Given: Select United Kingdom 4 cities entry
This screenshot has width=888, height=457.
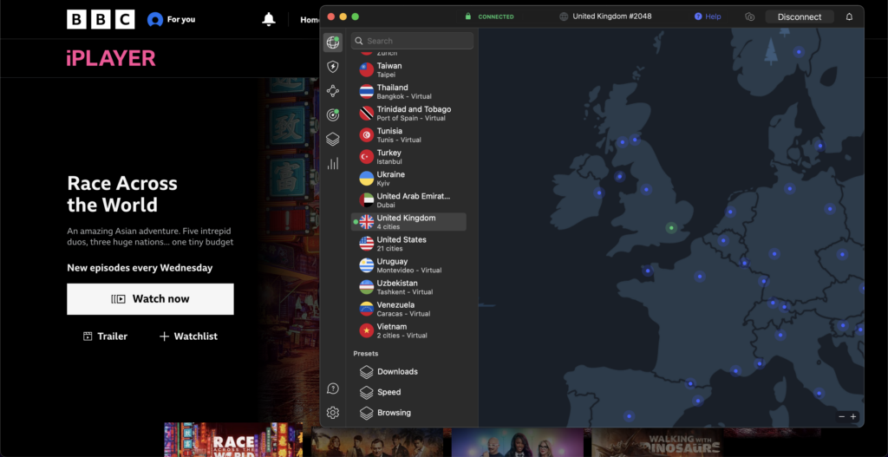Looking at the screenshot, I should 409,222.
